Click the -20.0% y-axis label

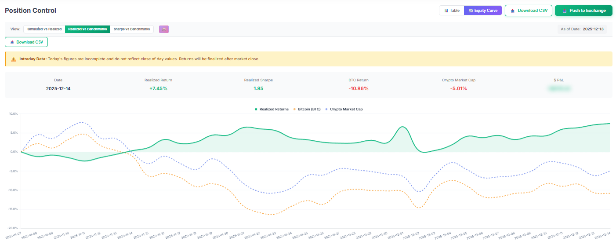[13, 228]
